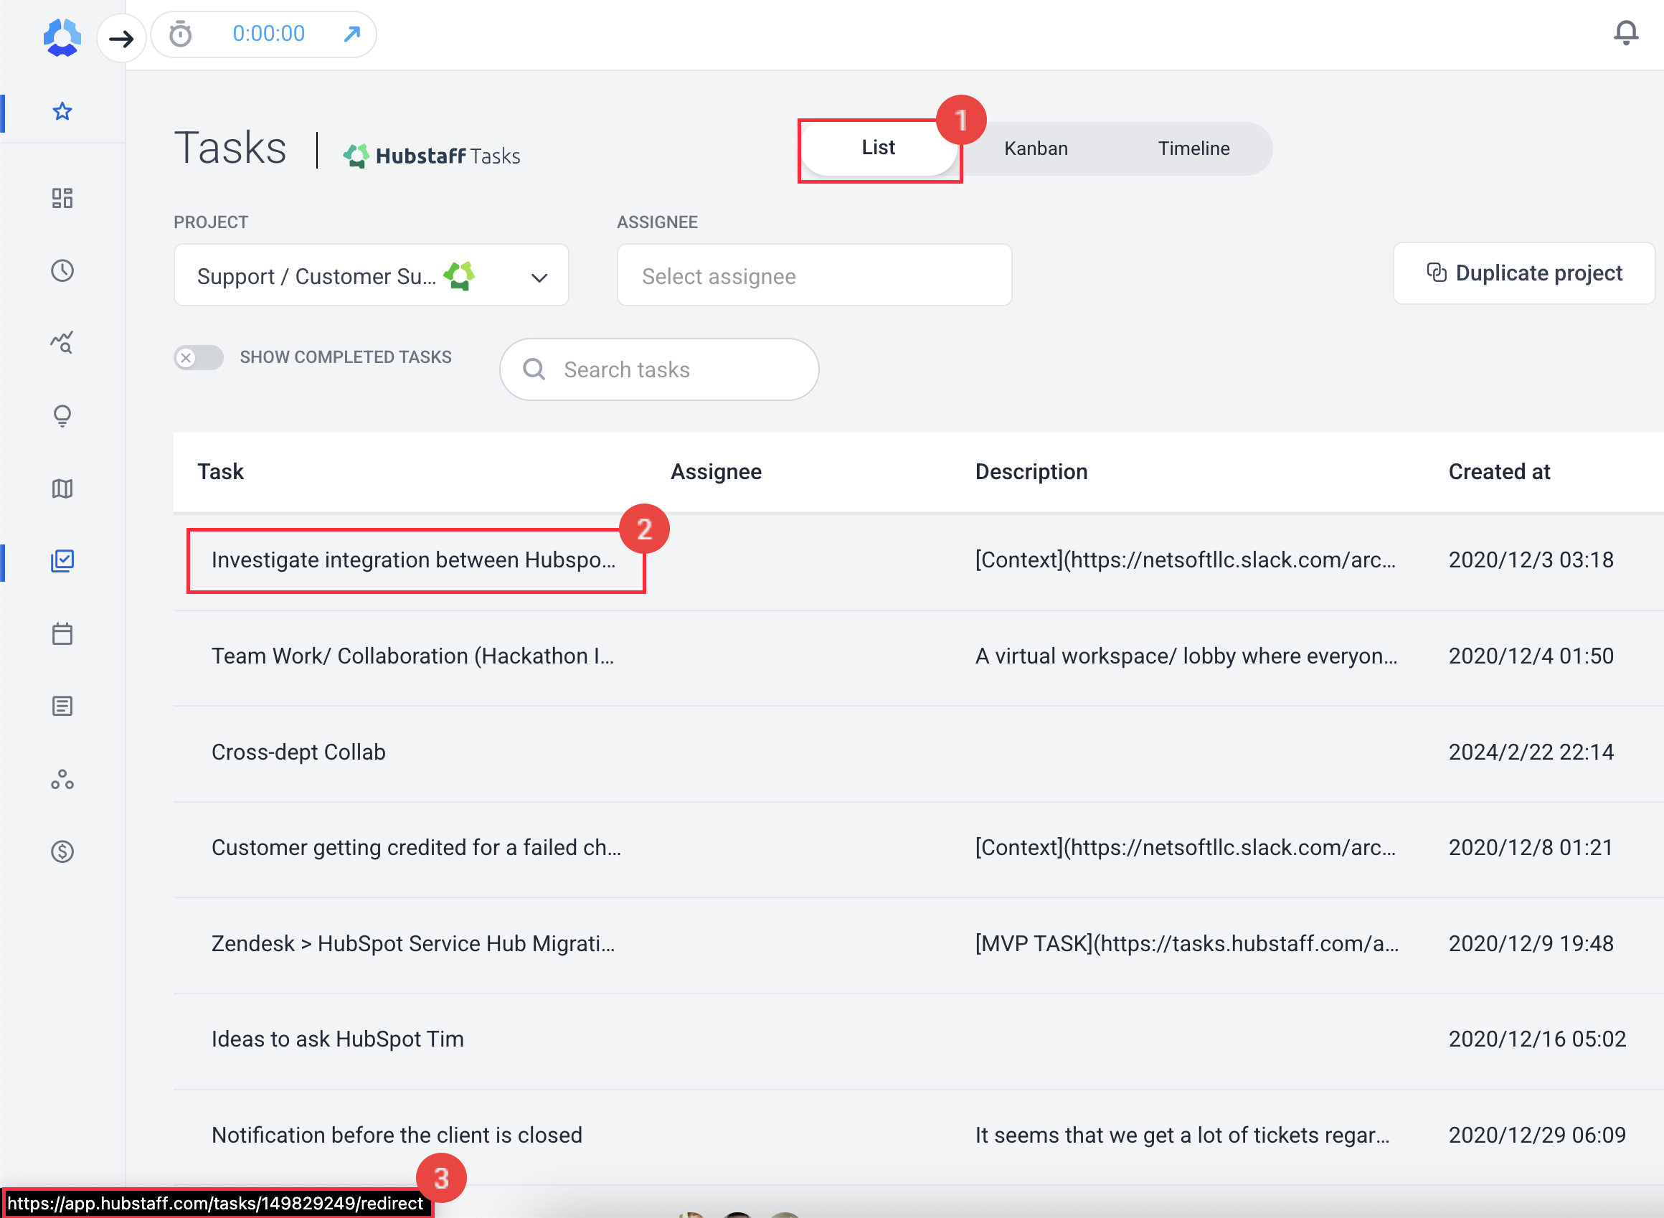This screenshot has height=1218, width=1664.
Task: Click the Duplicate project button
Action: 1524,273
